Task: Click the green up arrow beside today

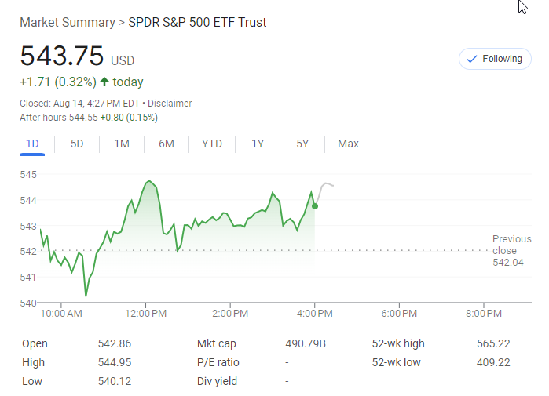Action: tap(104, 82)
